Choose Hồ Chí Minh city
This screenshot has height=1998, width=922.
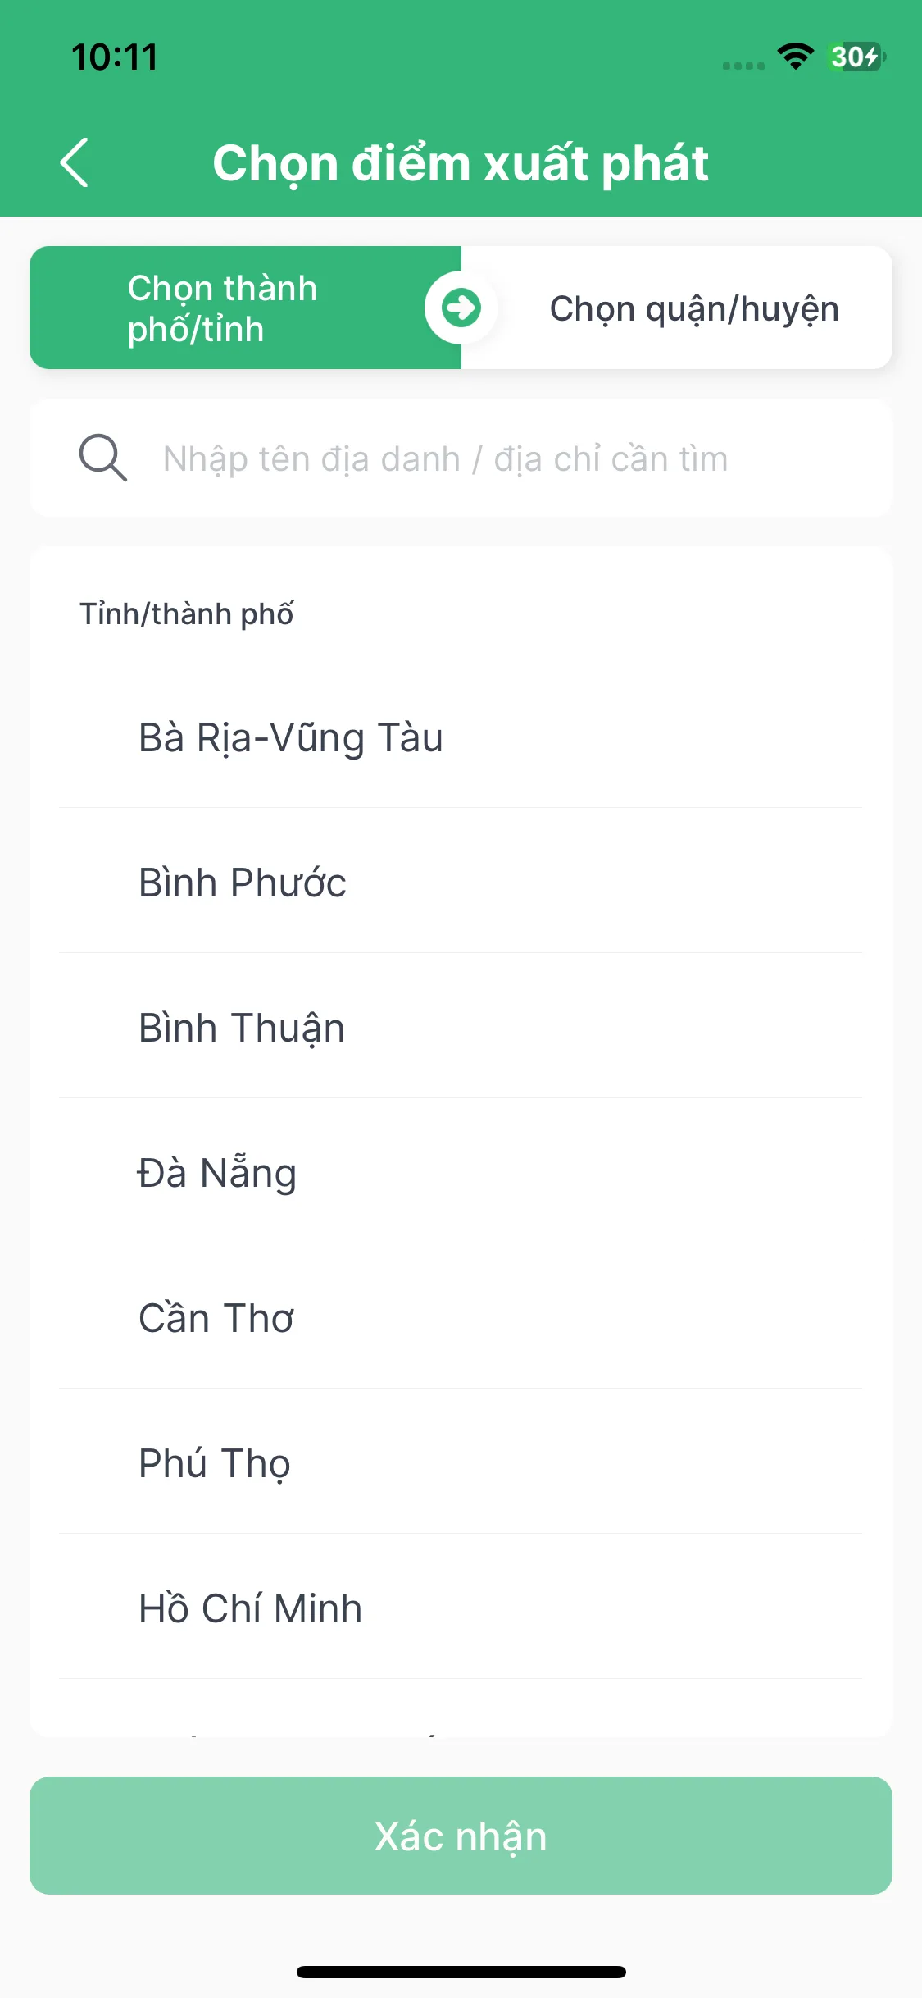click(461, 1608)
